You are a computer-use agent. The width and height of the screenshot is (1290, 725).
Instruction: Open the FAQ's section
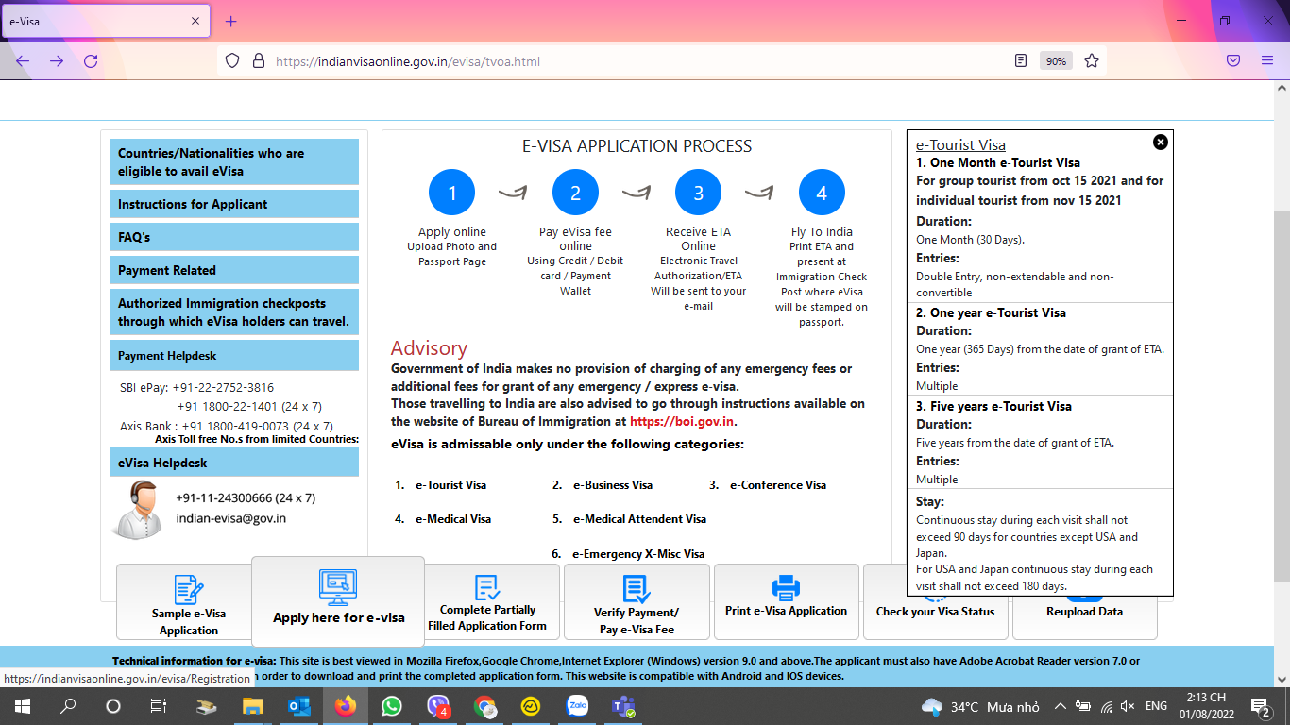(234, 237)
